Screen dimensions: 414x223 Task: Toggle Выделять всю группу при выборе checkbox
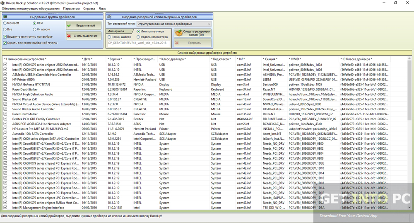click(x=5, y=36)
